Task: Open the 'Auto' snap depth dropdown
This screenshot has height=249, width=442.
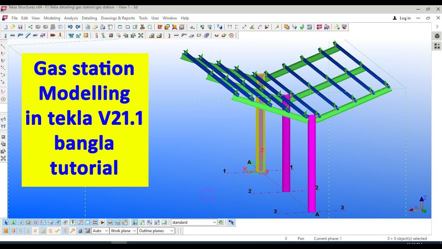Action: [x=100, y=231]
